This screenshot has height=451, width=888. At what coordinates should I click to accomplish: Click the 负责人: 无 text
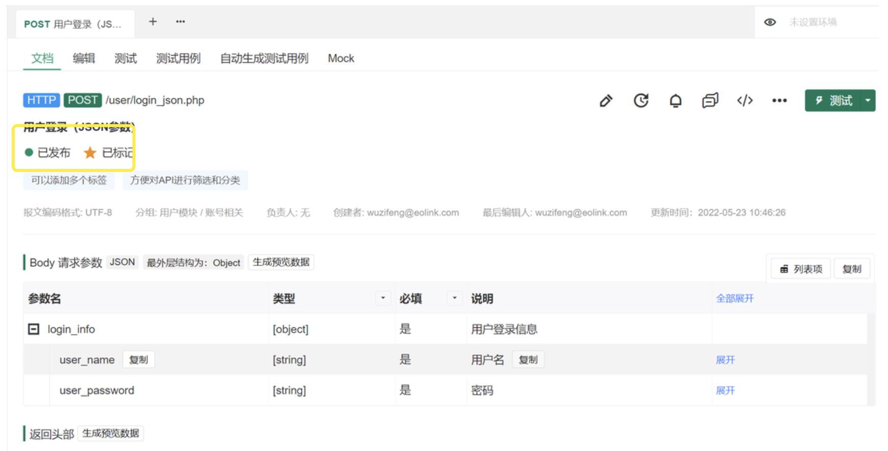288,213
